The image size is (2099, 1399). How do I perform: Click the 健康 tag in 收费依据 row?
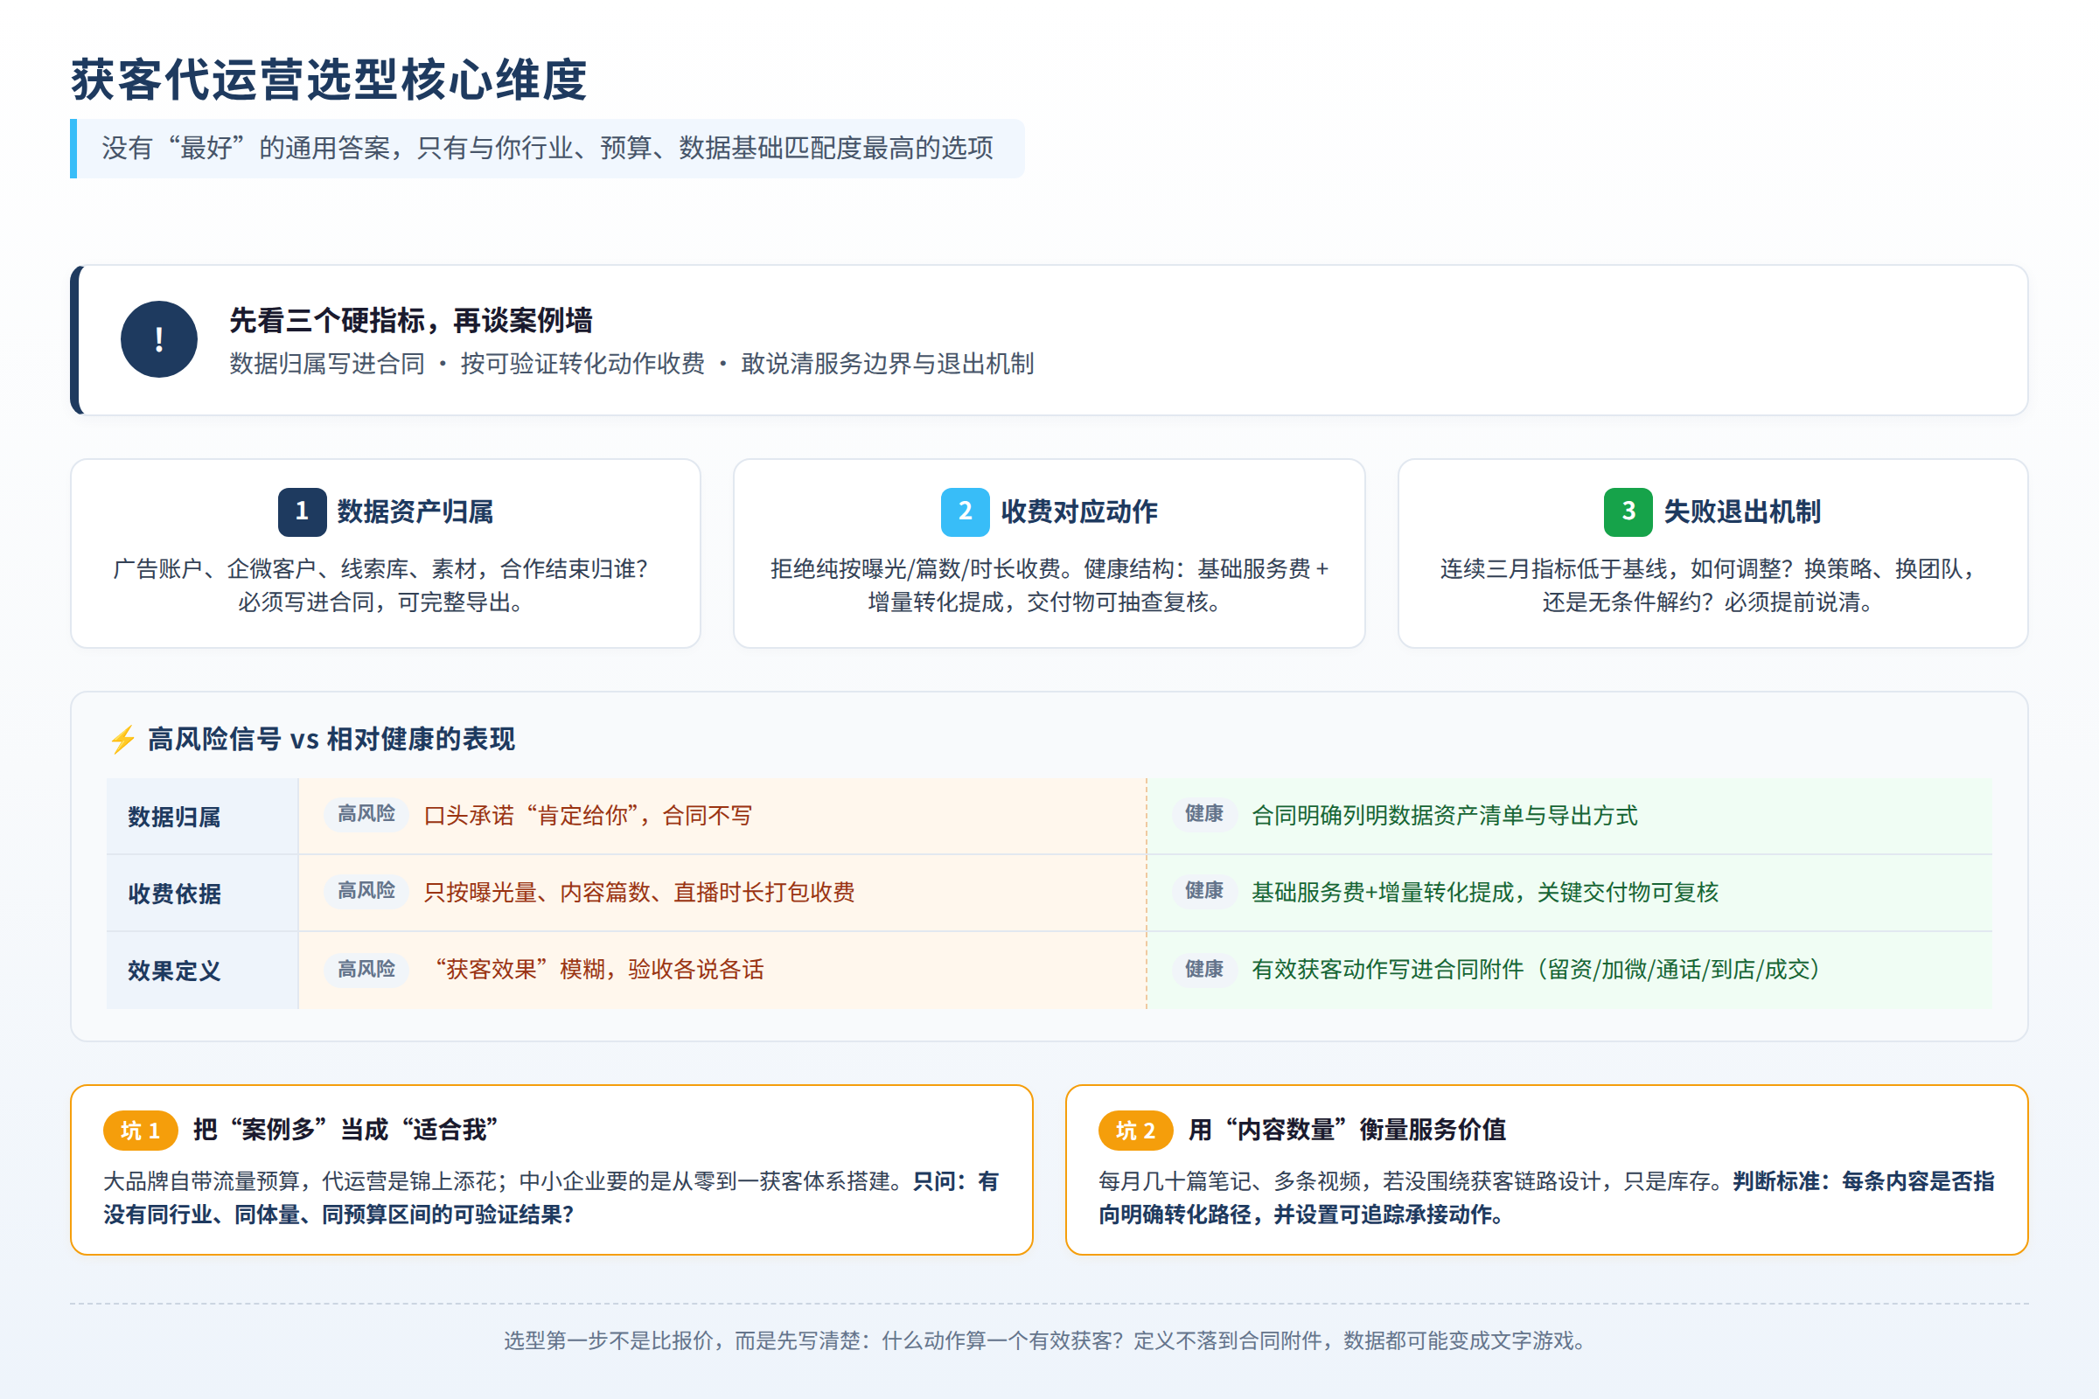point(1204,890)
